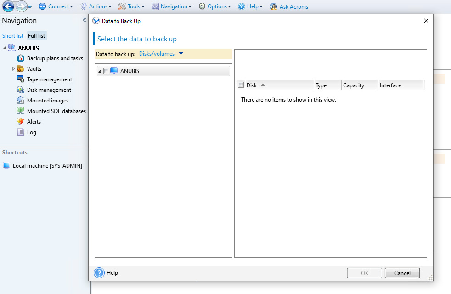Click the Options gear icon
The height and width of the screenshot is (294, 451).
click(202, 6)
